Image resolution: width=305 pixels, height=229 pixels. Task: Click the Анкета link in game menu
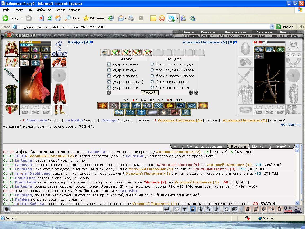pos(292,36)
